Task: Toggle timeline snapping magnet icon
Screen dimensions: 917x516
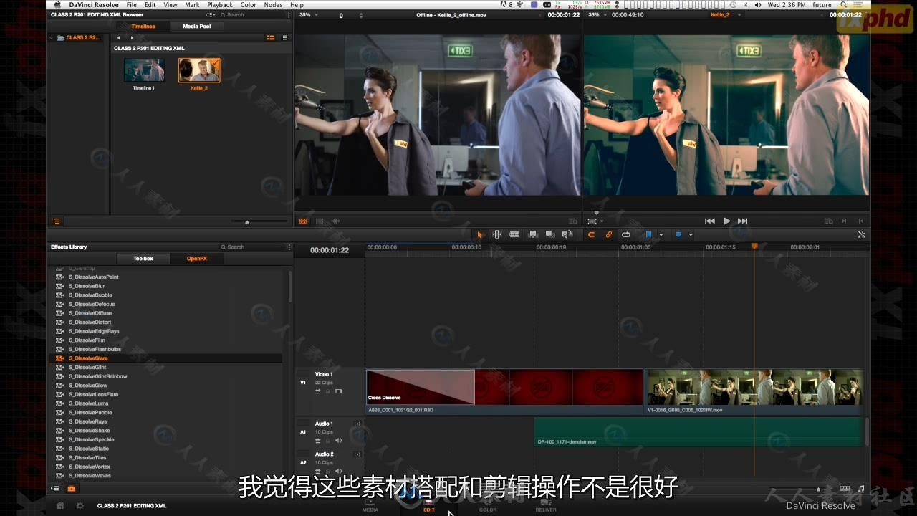Action: click(x=592, y=234)
